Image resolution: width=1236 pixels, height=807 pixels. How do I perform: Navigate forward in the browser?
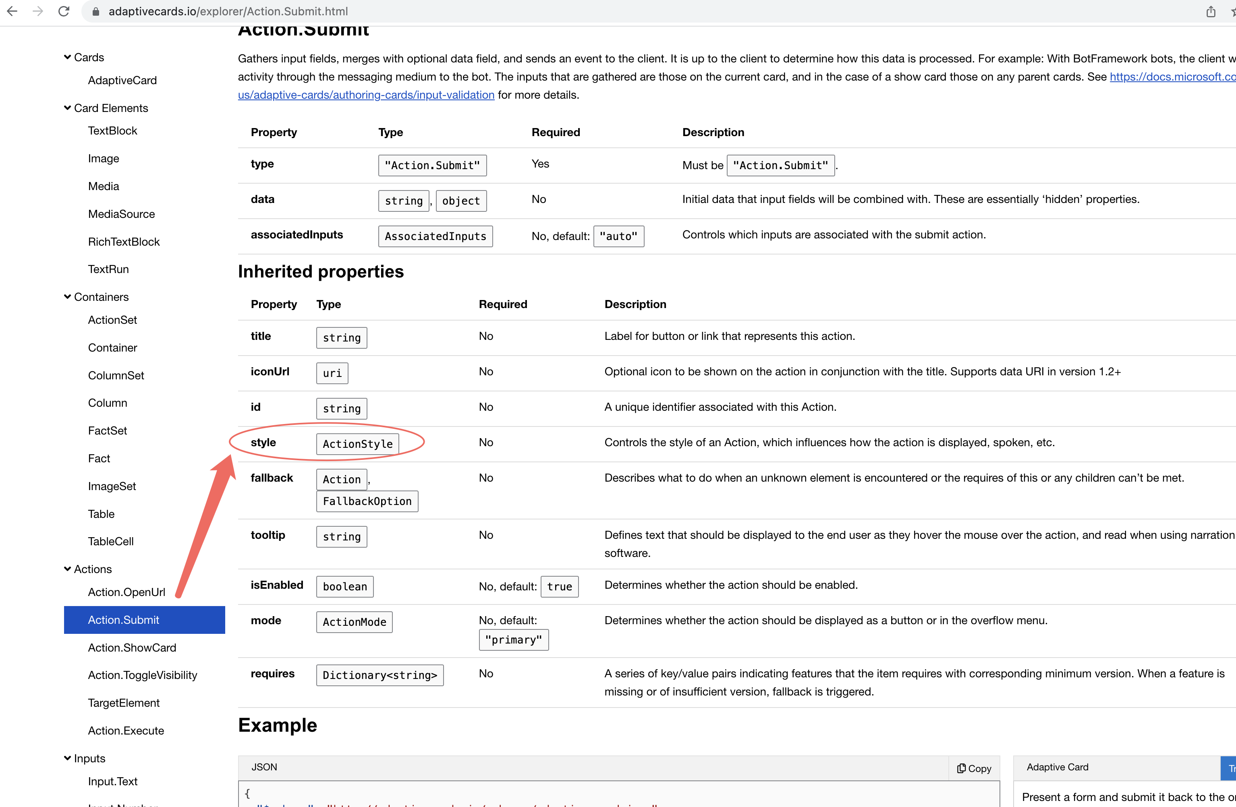[37, 11]
